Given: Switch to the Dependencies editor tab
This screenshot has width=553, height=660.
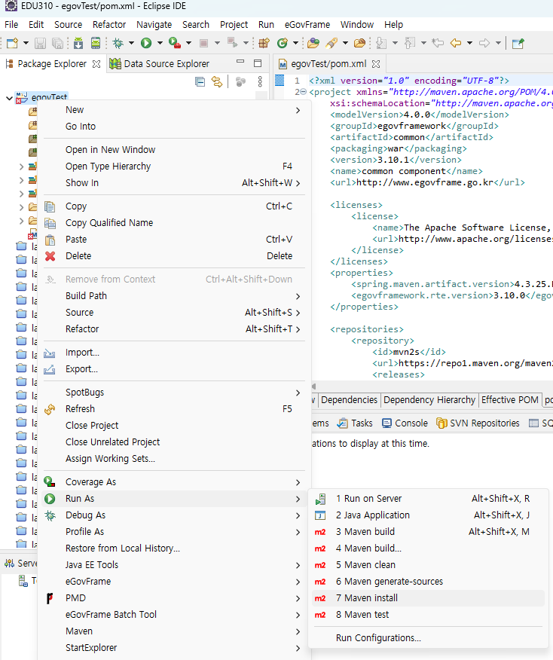Looking at the screenshot, I should click(x=350, y=400).
